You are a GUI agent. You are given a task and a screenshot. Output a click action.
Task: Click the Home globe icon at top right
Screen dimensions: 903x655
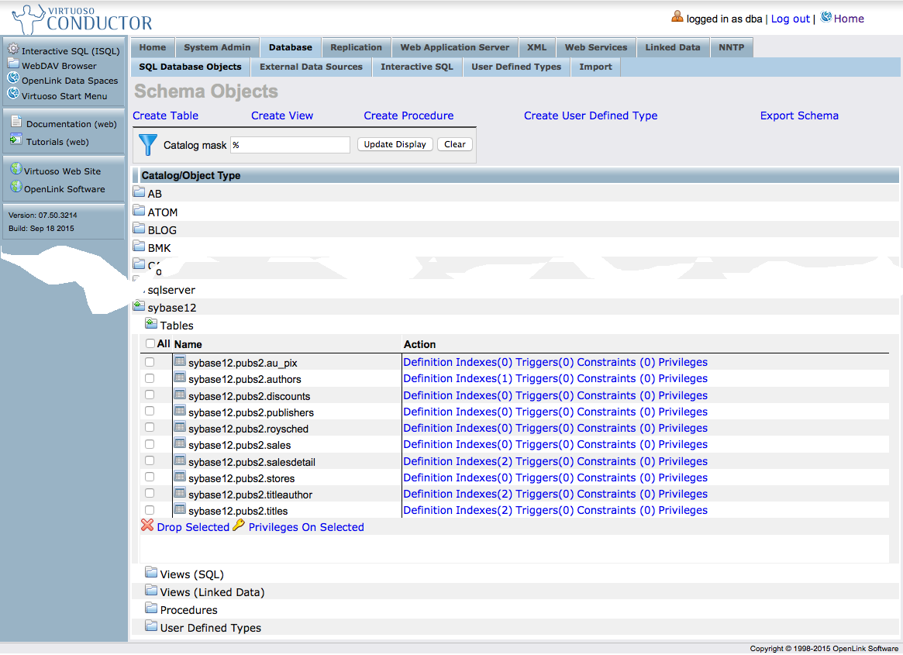(825, 17)
